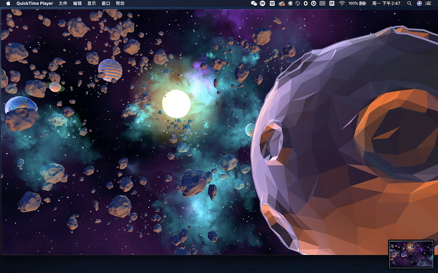Image resolution: width=438 pixels, height=273 pixels.
Task: Open the display rectangle menu bar icon
Action: [322, 3]
